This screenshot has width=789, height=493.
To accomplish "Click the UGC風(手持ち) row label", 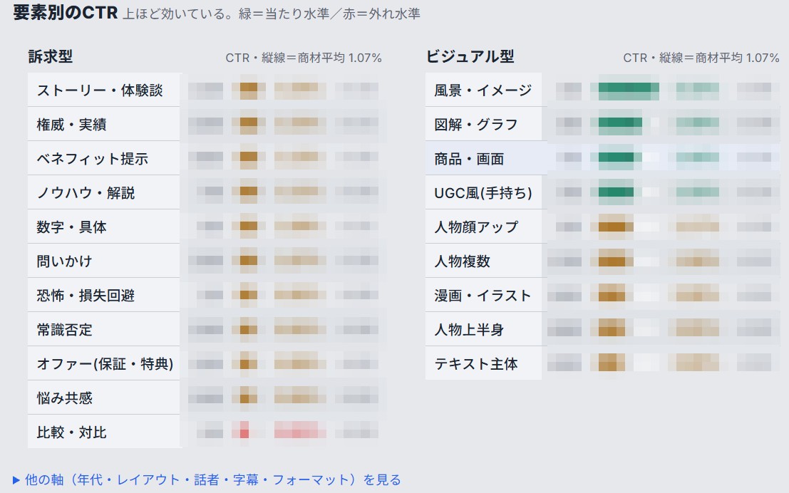I will (483, 192).
